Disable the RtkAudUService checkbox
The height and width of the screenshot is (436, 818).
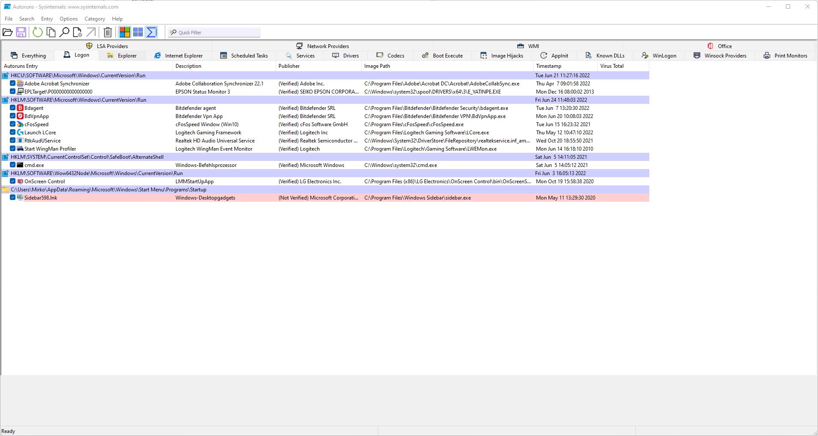13,141
